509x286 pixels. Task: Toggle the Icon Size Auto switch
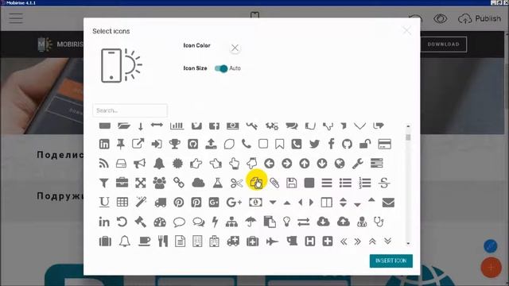221,68
